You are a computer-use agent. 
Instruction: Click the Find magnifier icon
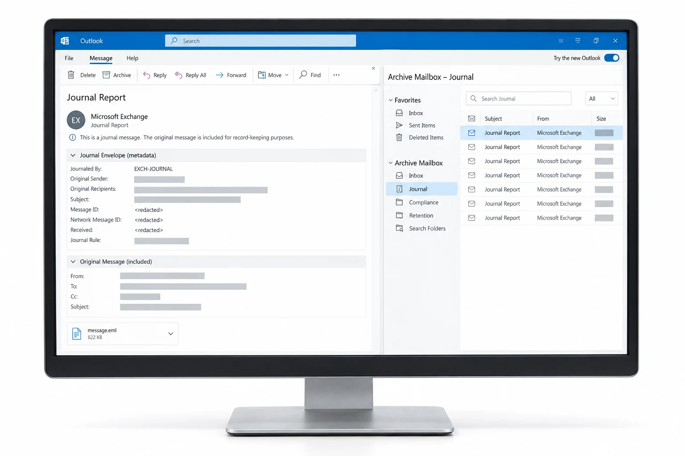(x=303, y=74)
